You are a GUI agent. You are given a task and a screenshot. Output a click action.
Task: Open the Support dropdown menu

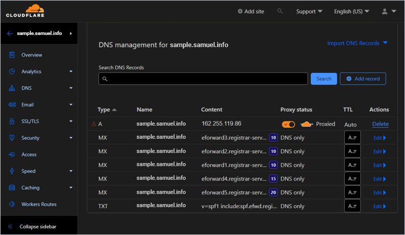tap(309, 11)
